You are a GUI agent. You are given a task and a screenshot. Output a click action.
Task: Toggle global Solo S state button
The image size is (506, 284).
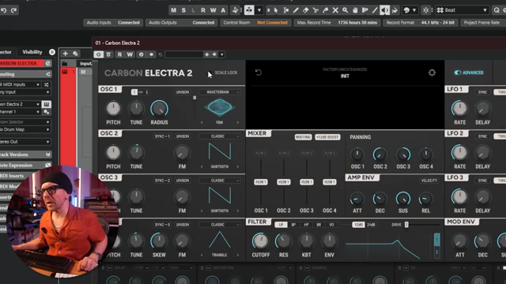[x=183, y=10]
